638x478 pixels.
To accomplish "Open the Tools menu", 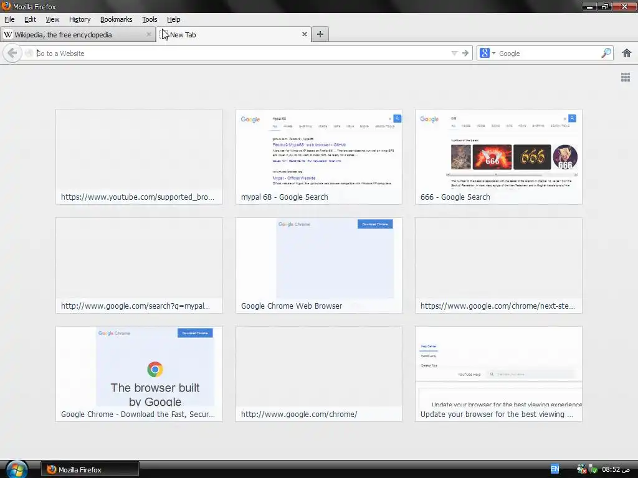I will click(x=150, y=19).
